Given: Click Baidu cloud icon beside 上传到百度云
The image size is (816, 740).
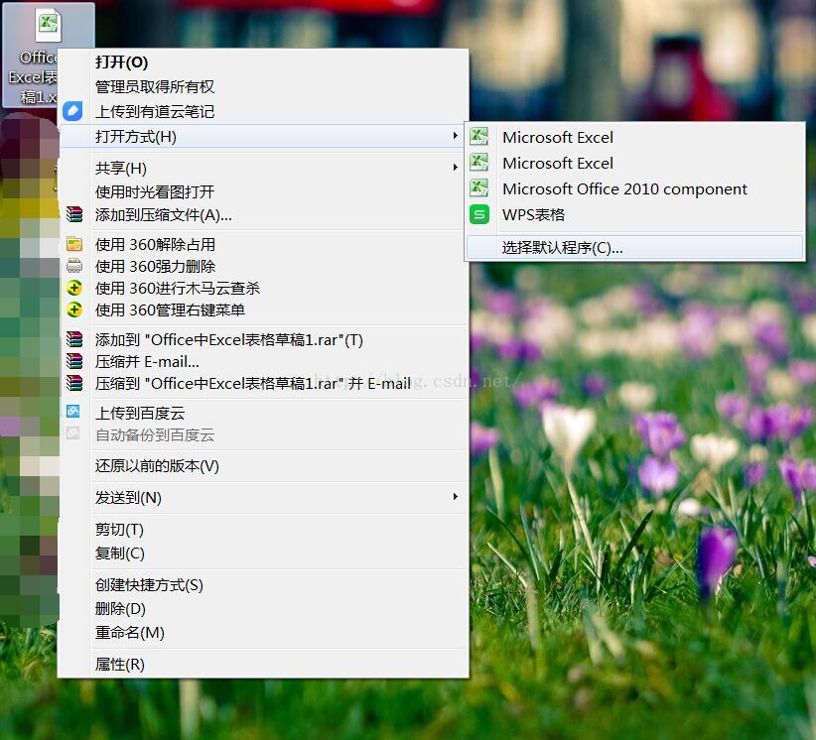Looking at the screenshot, I should click(73, 412).
